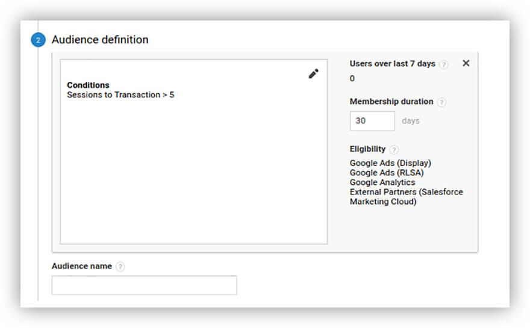The width and height of the screenshot is (530, 328).
Task: Open the Audience name help icon
Action: pos(120,267)
